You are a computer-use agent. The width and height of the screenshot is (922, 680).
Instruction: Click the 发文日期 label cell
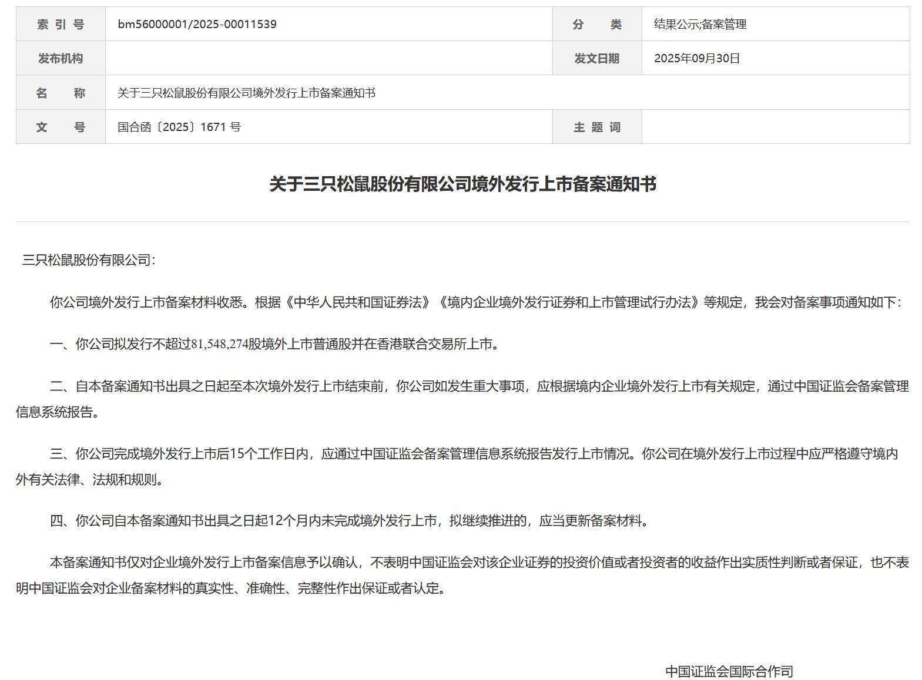(x=596, y=58)
